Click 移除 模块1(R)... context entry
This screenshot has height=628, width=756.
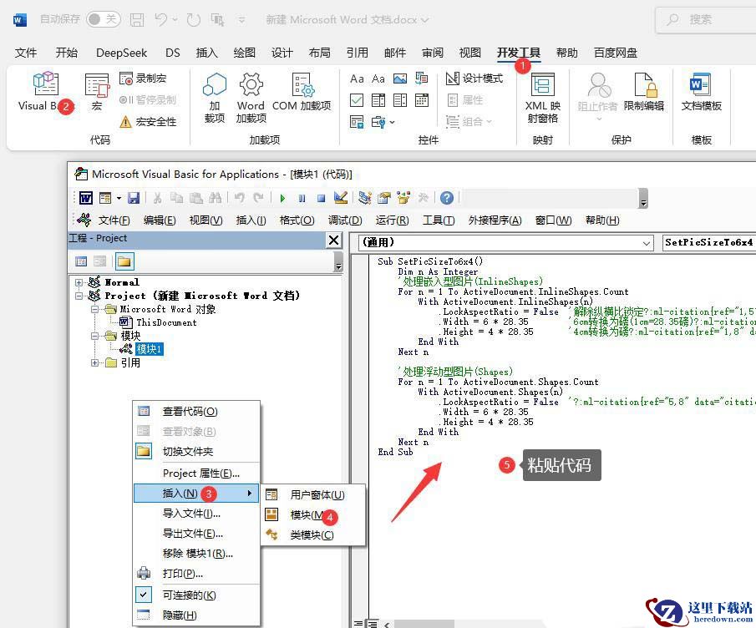pyautogui.click(x=197, y=554)
